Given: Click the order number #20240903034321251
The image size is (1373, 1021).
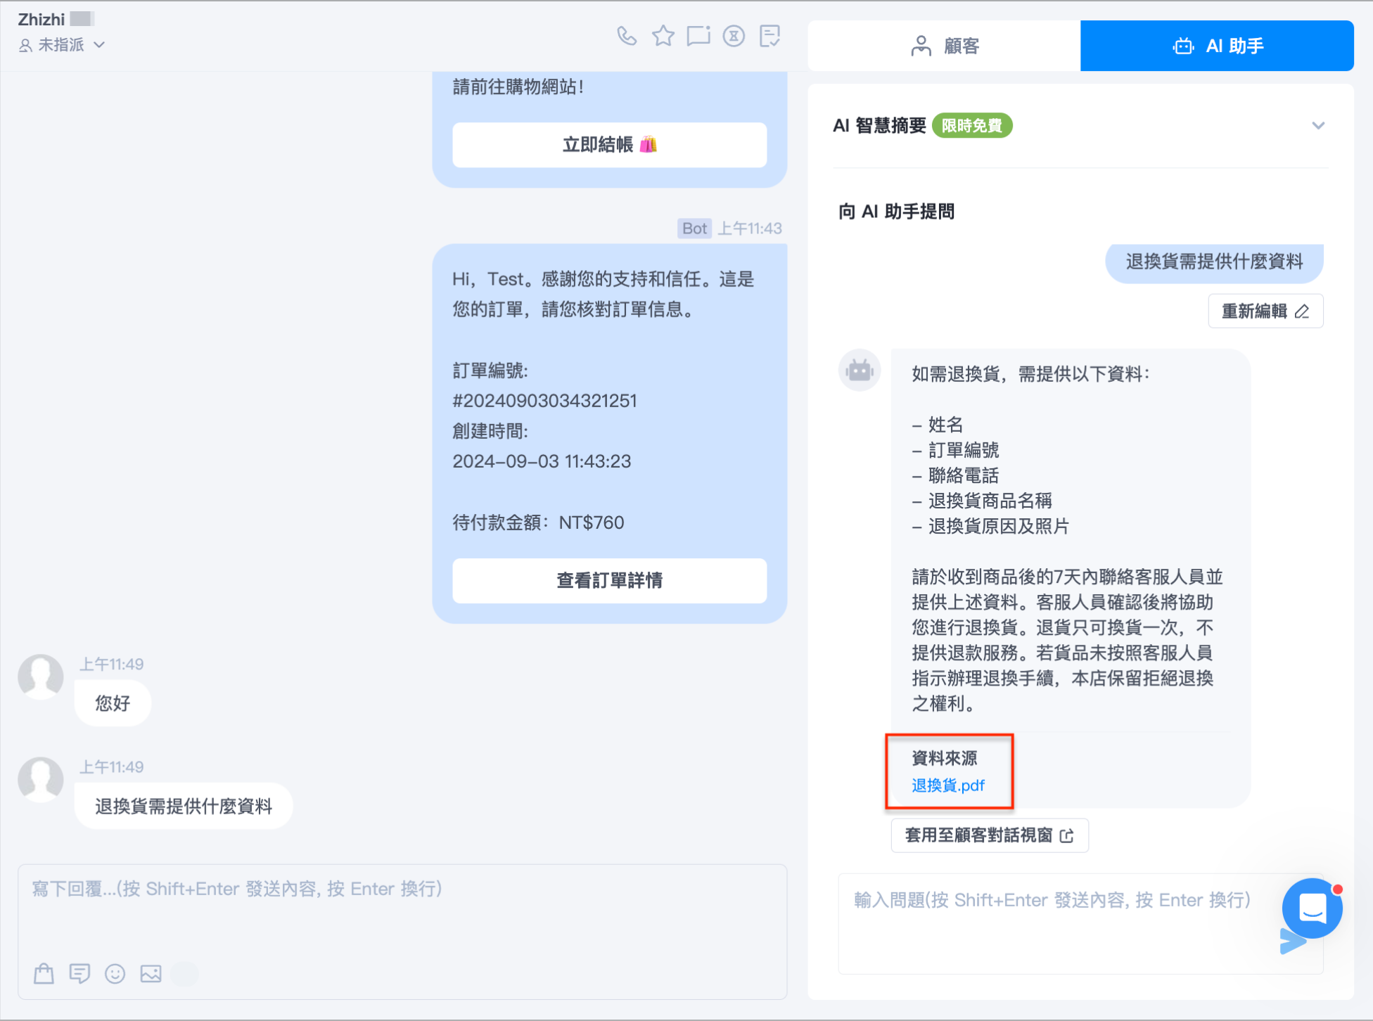Looking at the screenshot, I should 544,401.
